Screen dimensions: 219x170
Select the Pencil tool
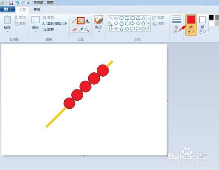(x=74, y=21)
